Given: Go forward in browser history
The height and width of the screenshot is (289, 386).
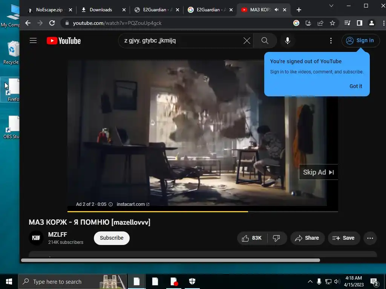Looking at the screenshot, I should click(40, 23).
